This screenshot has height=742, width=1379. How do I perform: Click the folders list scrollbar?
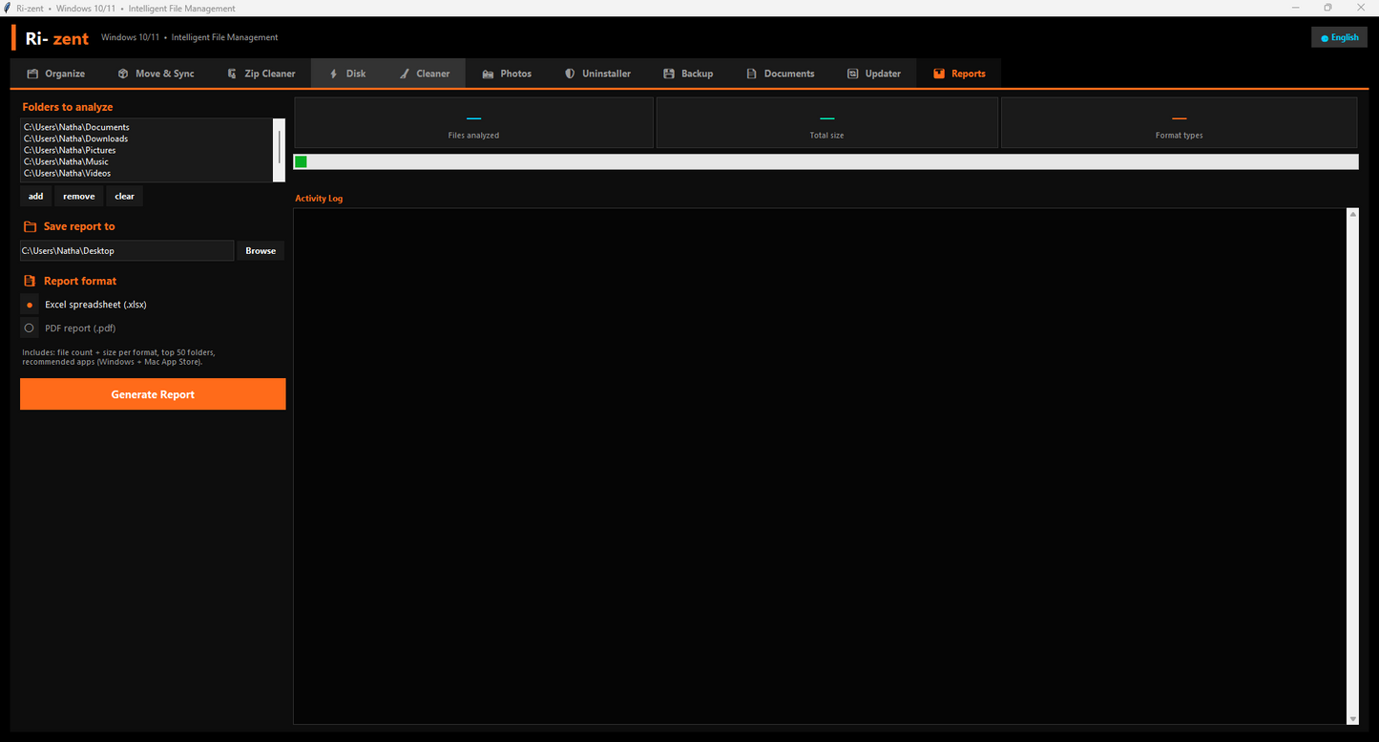[x=280, y=150]
